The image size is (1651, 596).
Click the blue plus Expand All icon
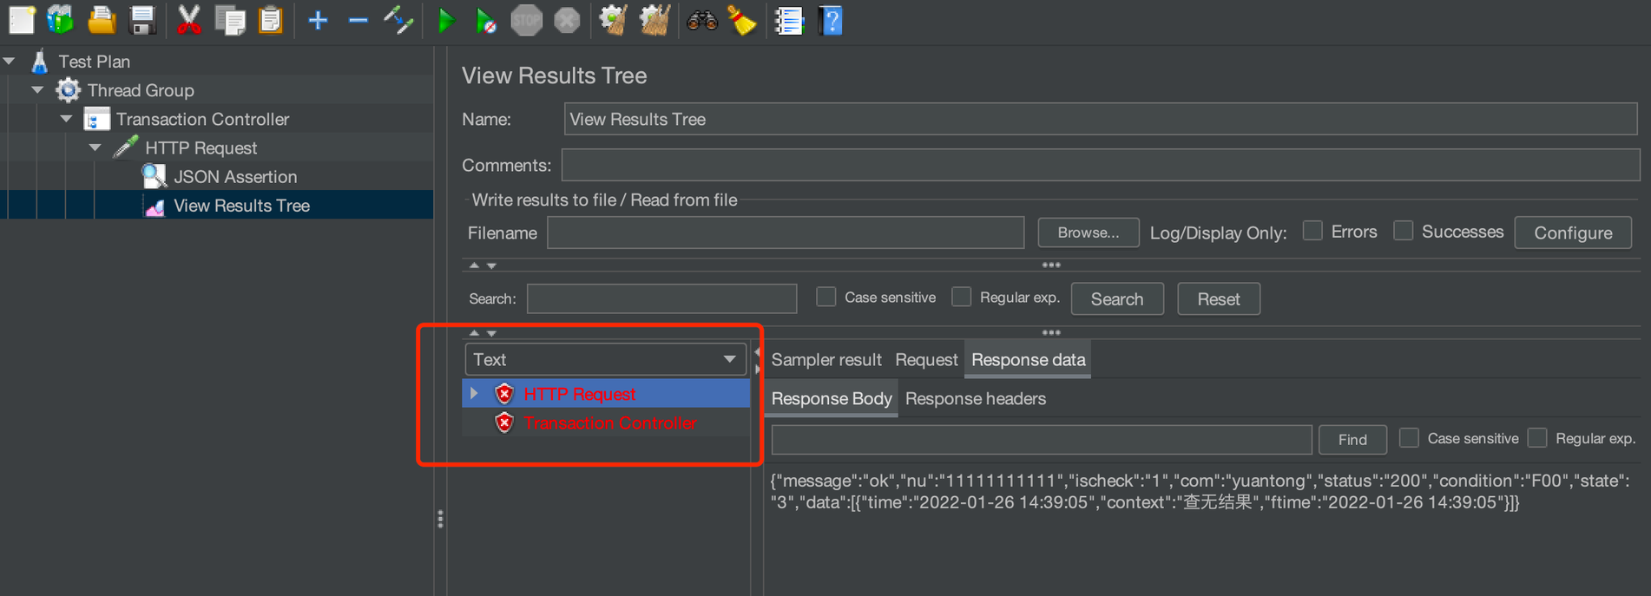coord(318,21)
